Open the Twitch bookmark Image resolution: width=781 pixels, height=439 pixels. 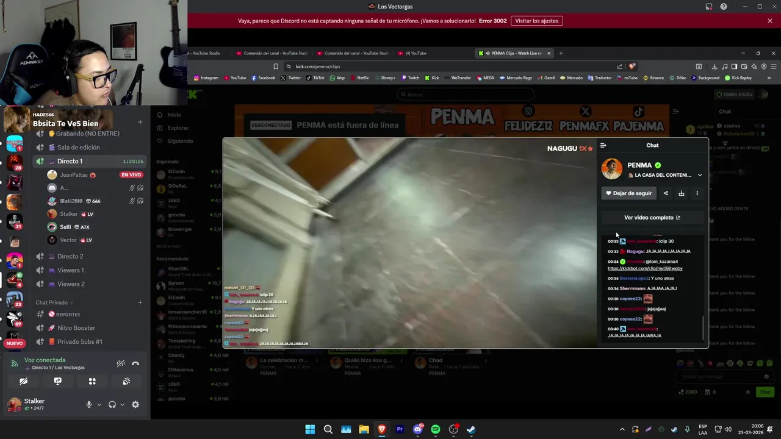pos(410,78)
